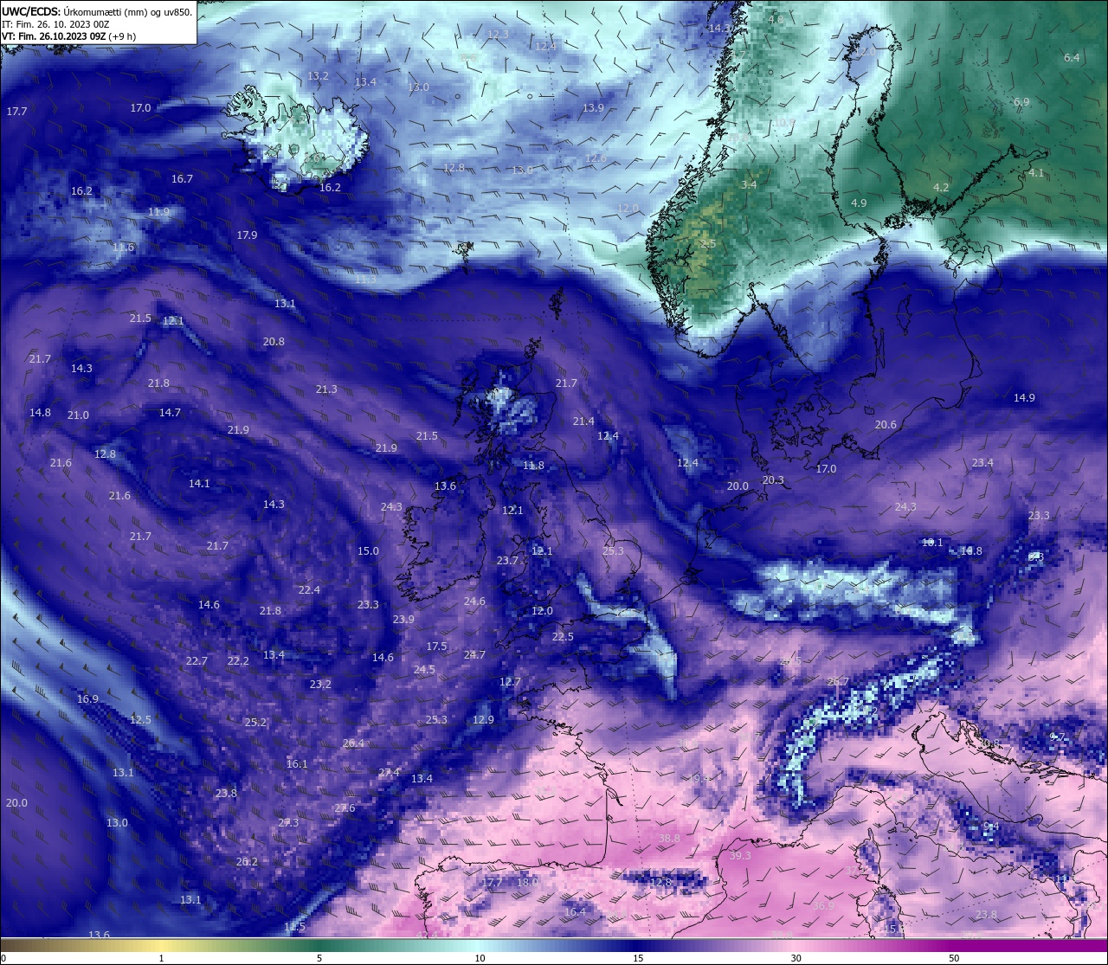The height and width of the screenshot is (965, 1108).
Task: Click the '50' tick label on the color scale
Action: pyautogui.click(x=954, y=958)
